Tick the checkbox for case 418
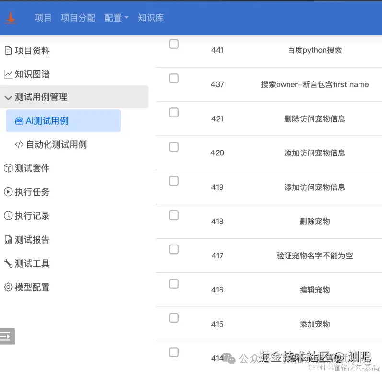 pos(174,215)
